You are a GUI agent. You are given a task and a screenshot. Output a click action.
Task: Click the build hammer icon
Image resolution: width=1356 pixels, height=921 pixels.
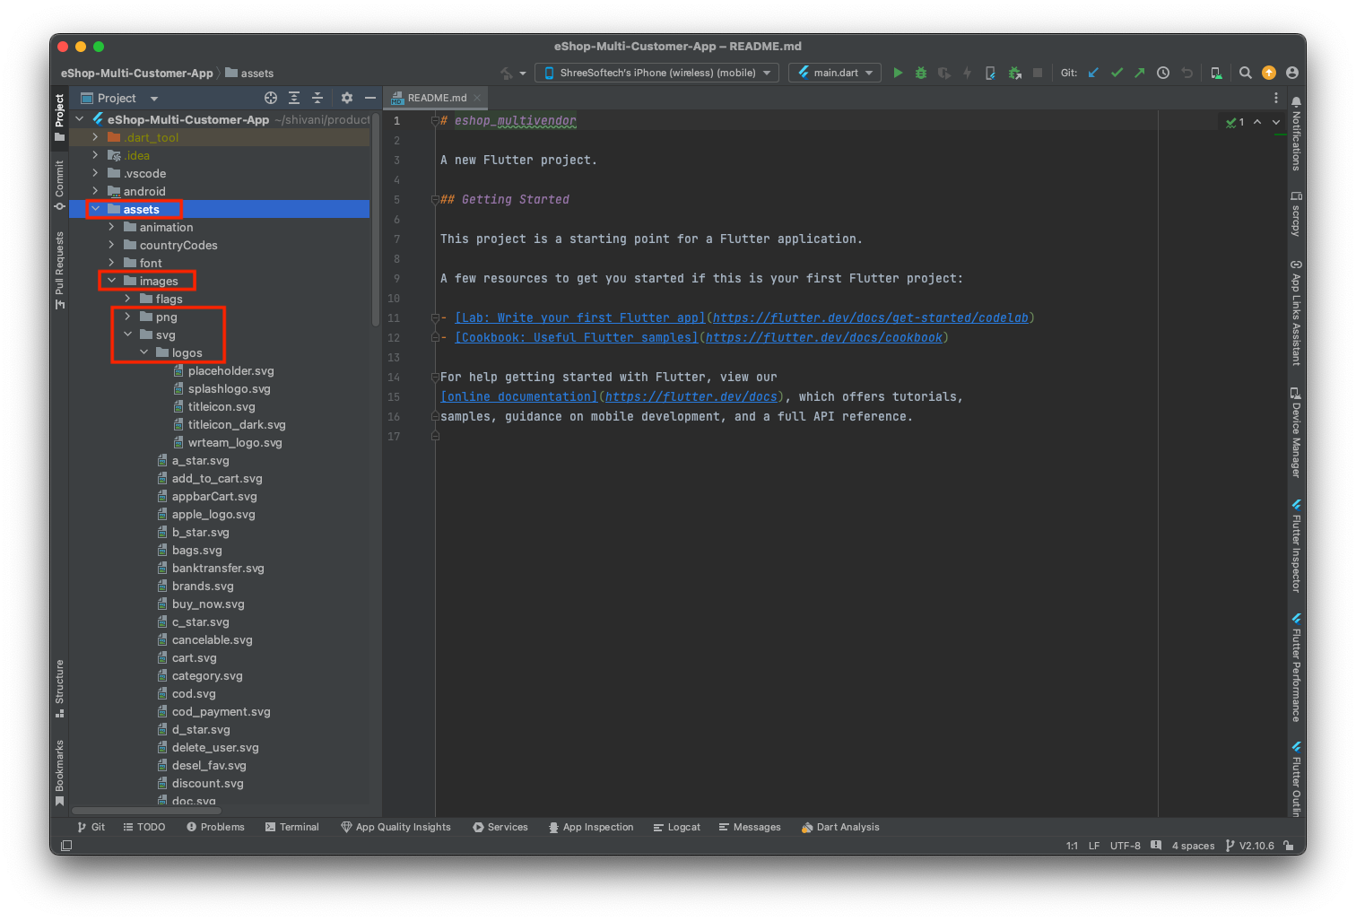(507, 73)
